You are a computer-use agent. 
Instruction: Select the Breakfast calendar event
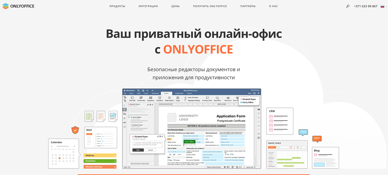pos(100,161)
